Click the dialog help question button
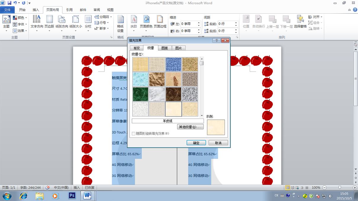 (x=216, y=40)
